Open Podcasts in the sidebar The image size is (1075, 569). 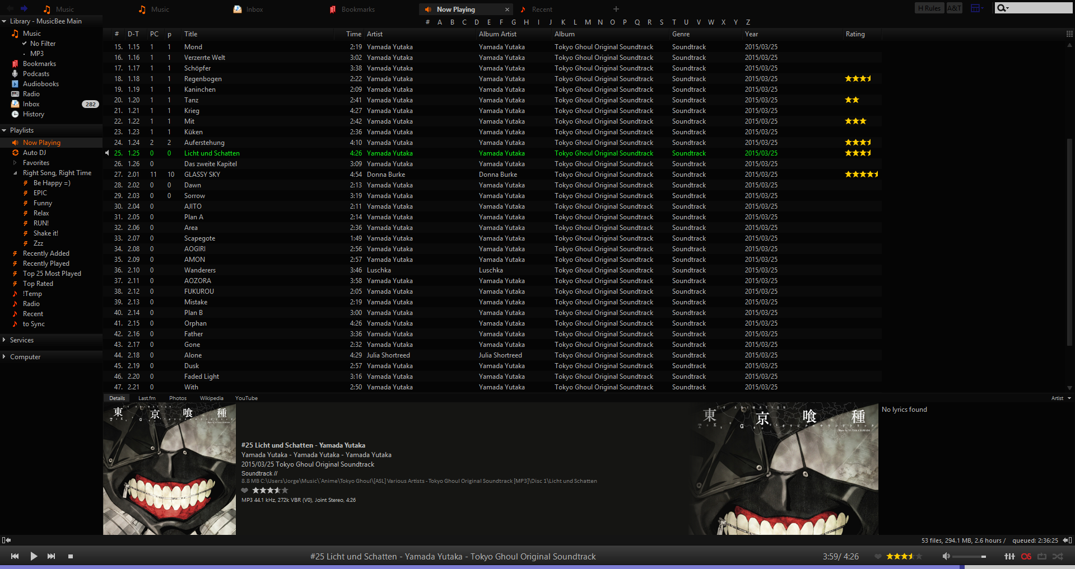[36, 74]
